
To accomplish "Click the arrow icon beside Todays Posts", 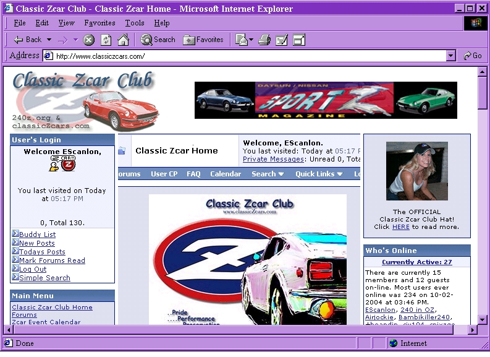I will tap(15, 251).
